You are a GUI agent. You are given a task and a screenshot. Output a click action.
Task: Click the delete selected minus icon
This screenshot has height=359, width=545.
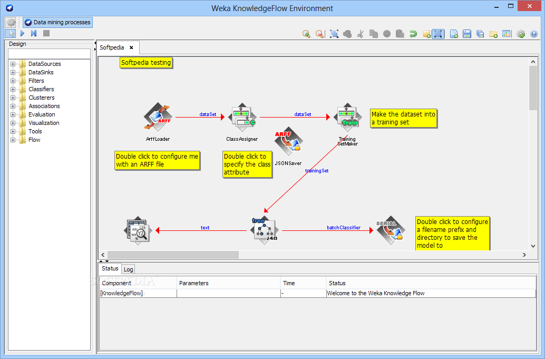pos(387,34)
